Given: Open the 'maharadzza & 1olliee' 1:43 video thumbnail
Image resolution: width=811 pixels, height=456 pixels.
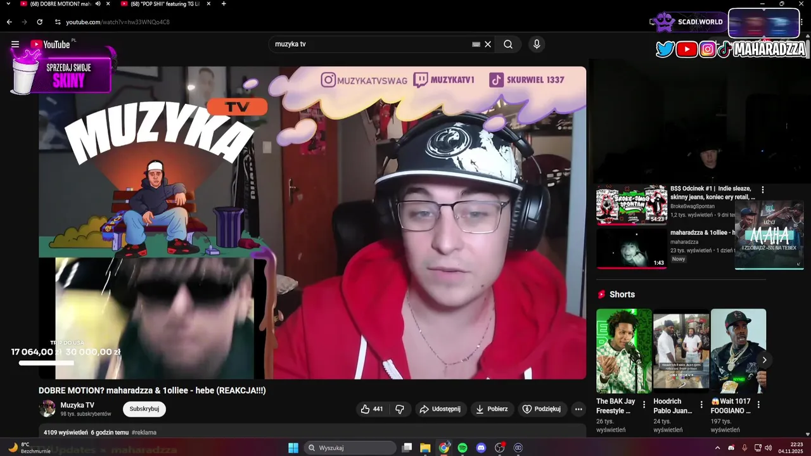Looking at the screenshot, I should tap(632, 248).
